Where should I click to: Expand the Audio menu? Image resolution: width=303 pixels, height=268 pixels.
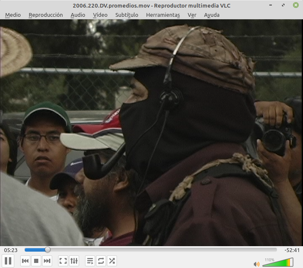78,15
